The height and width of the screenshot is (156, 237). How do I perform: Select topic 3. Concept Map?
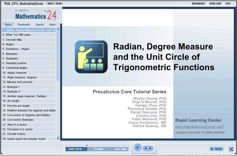pyautogui.click(x=29, y=39)
